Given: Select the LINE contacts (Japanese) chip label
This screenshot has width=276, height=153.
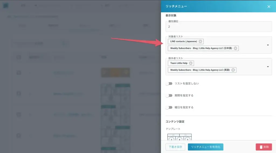Looking at the screenshot, I should tap(184, 41).
